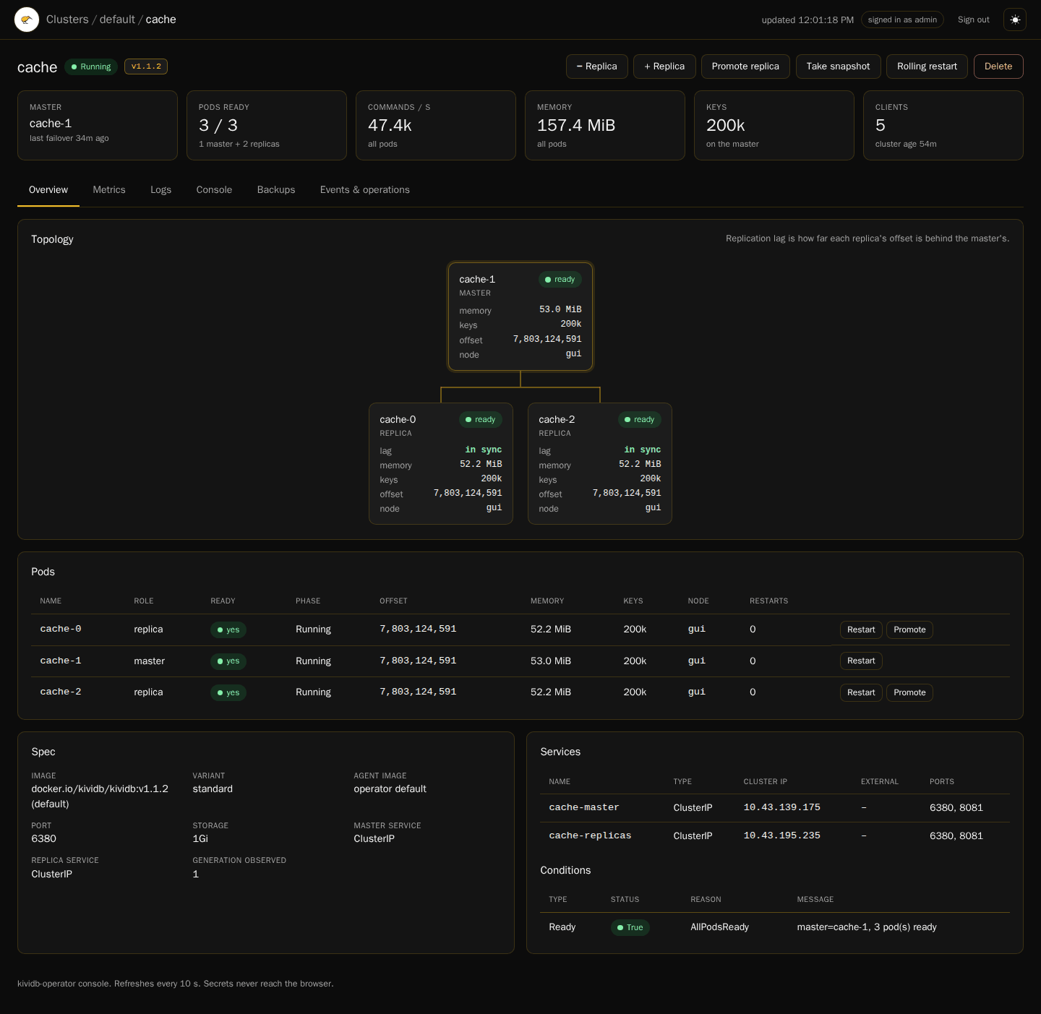This screenshot has width=1041, height=1014.
Task: Promote the cache-2 pod
Action: point(909,692)
